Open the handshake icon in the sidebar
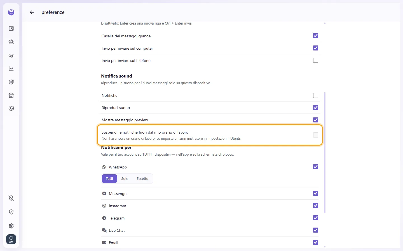This screenshot has width=403, height=251. (11, 109)
